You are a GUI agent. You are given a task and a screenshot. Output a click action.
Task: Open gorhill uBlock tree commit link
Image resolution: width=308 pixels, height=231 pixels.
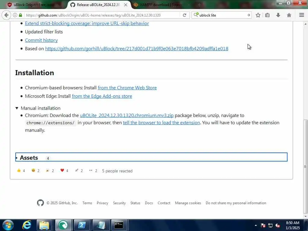[137, 48]
